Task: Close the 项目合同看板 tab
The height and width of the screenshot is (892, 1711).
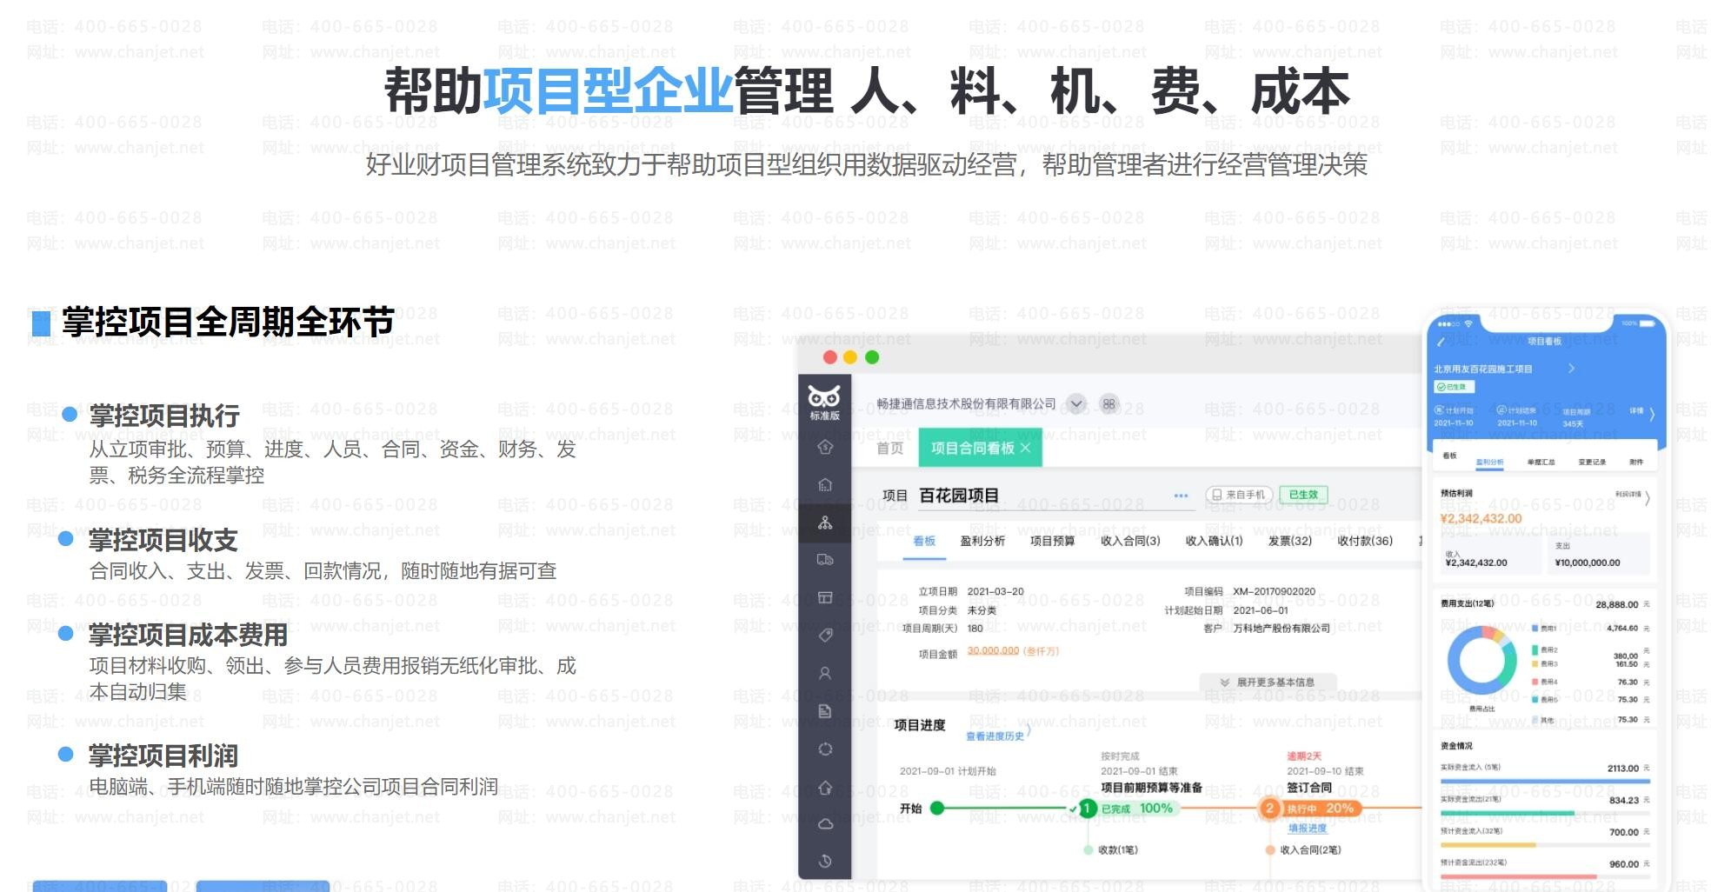Action: pos(1026,448)
